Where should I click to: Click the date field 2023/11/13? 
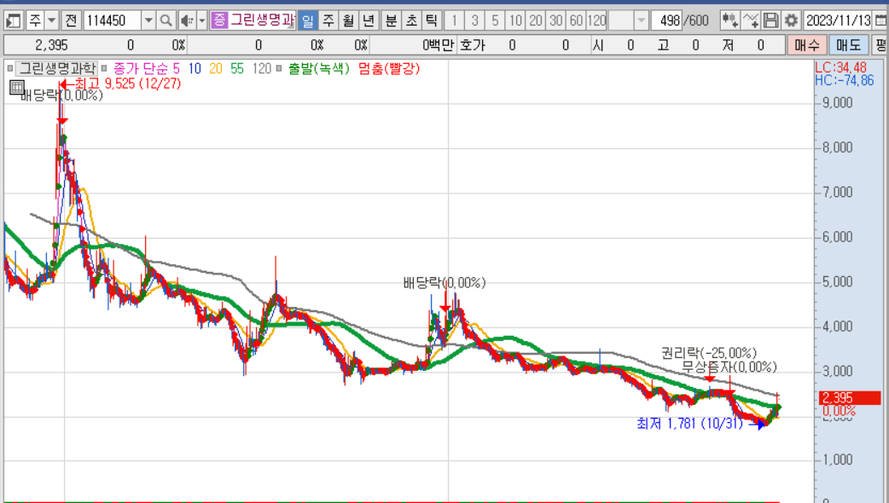click(838, 21)
